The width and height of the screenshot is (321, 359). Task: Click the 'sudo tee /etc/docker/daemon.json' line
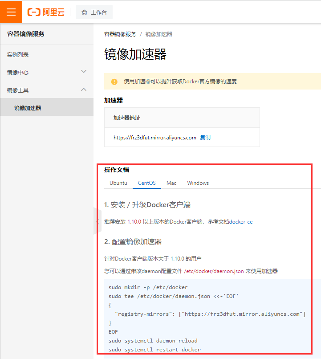(174, 296)
